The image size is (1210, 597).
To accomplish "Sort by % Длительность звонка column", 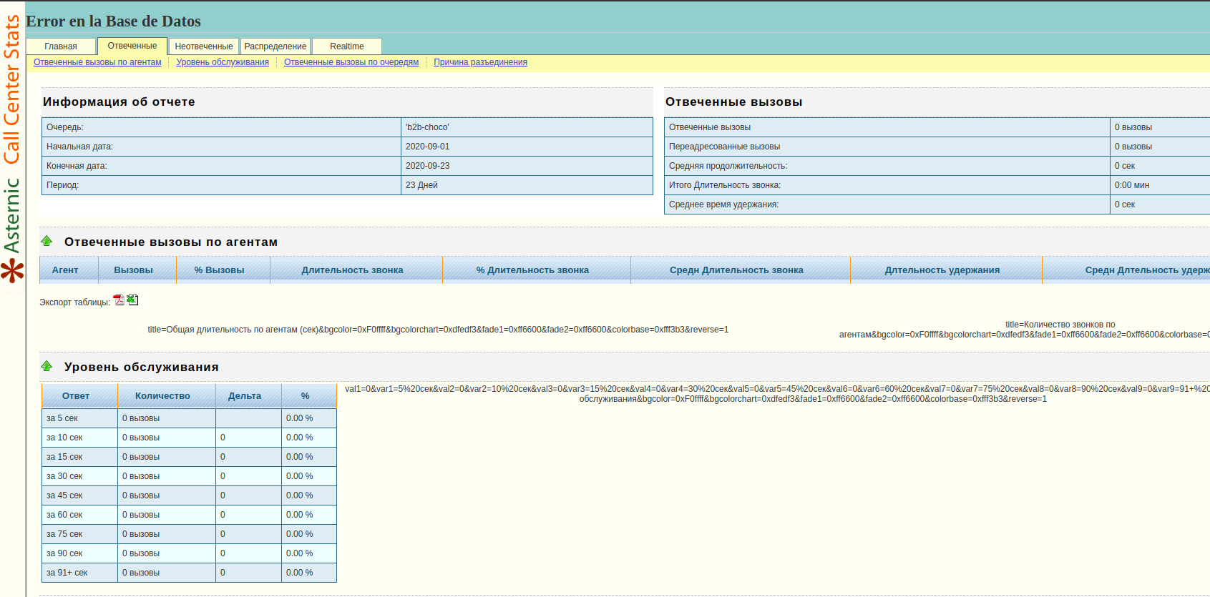I will [532, 270].
